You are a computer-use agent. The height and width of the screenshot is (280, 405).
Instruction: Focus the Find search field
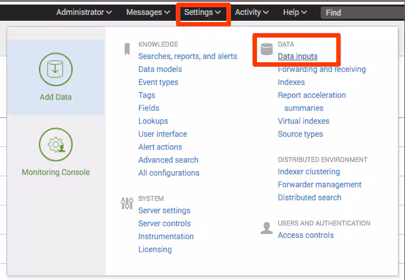click(363, 12)
